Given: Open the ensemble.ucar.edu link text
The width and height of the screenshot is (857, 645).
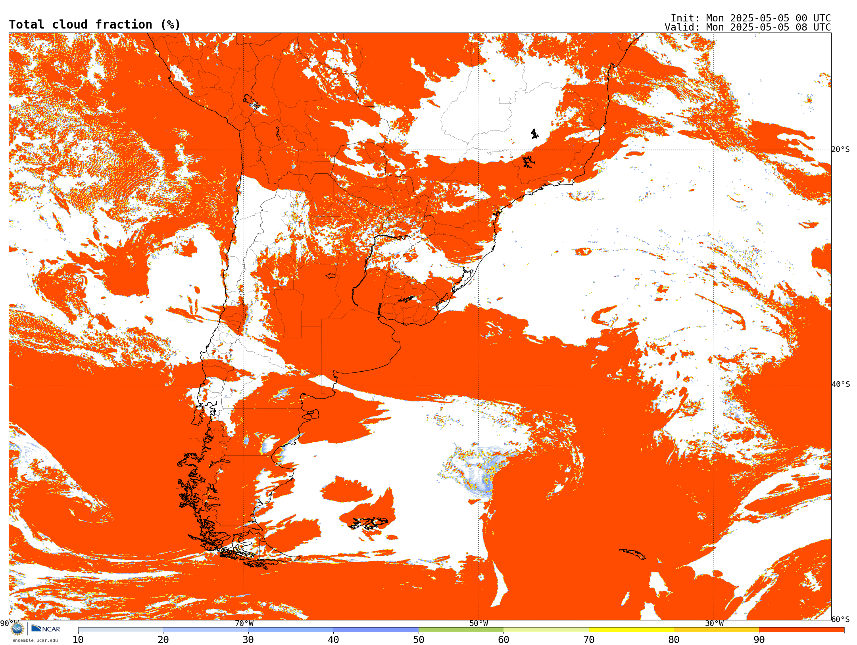Looking at the screenshot, I should point(35,640).
